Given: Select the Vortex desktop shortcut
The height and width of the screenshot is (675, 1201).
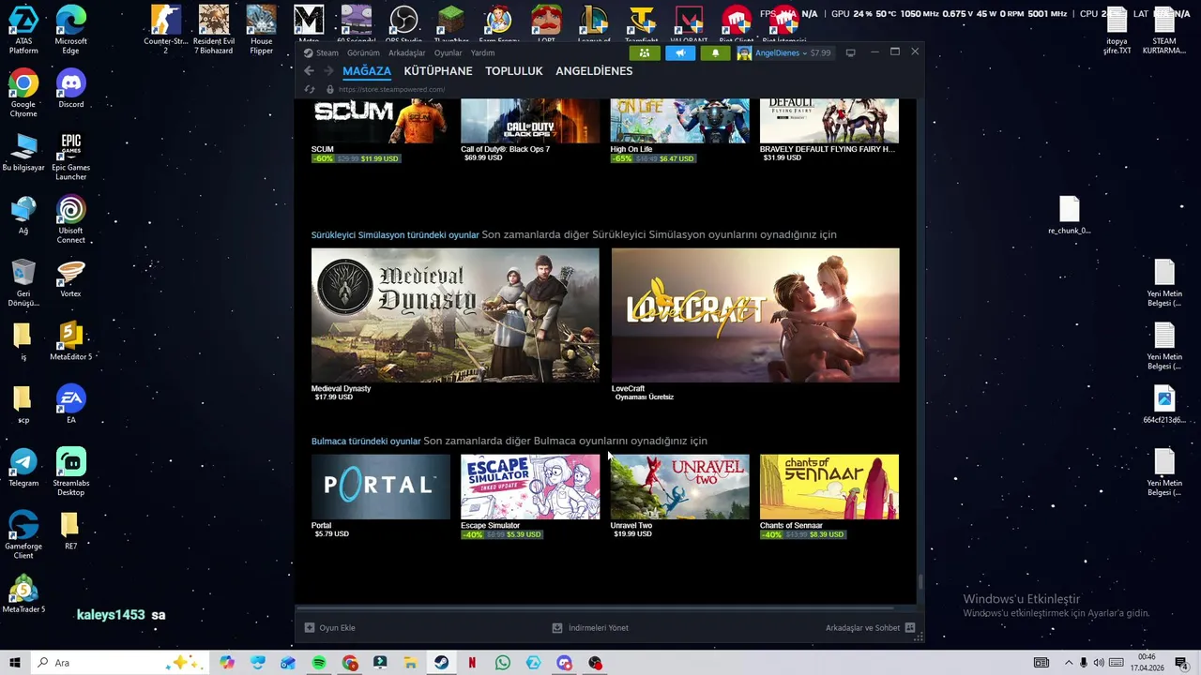Looking at the screenshot, I should (x=71, y=279).
